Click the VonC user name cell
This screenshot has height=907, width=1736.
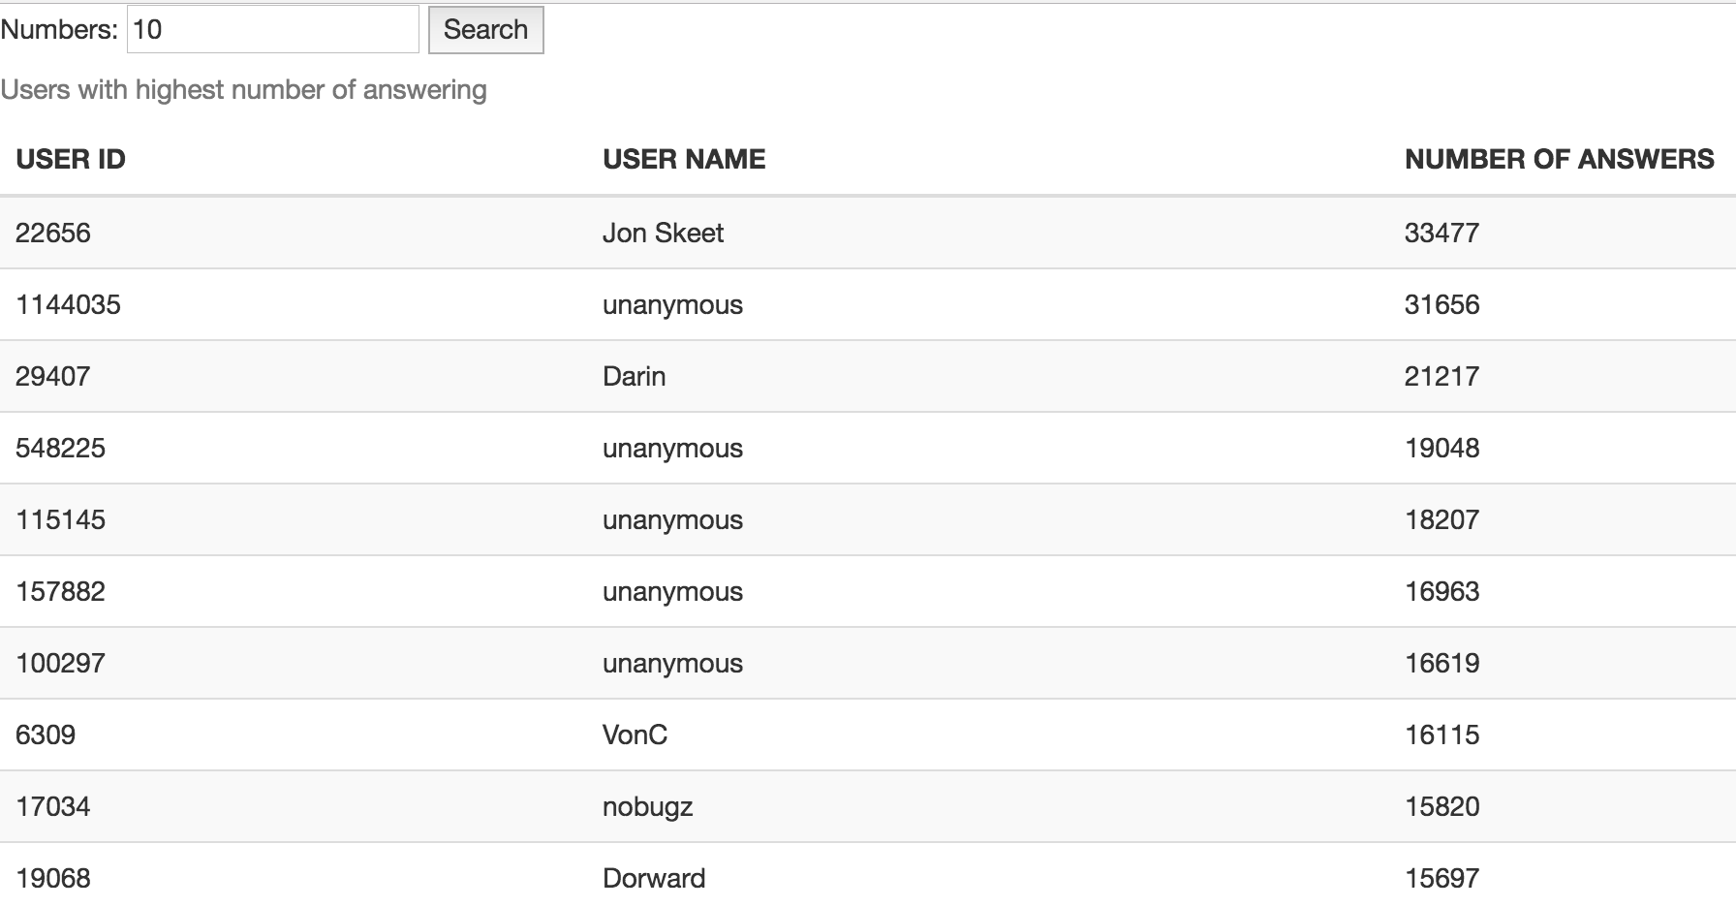635,735
